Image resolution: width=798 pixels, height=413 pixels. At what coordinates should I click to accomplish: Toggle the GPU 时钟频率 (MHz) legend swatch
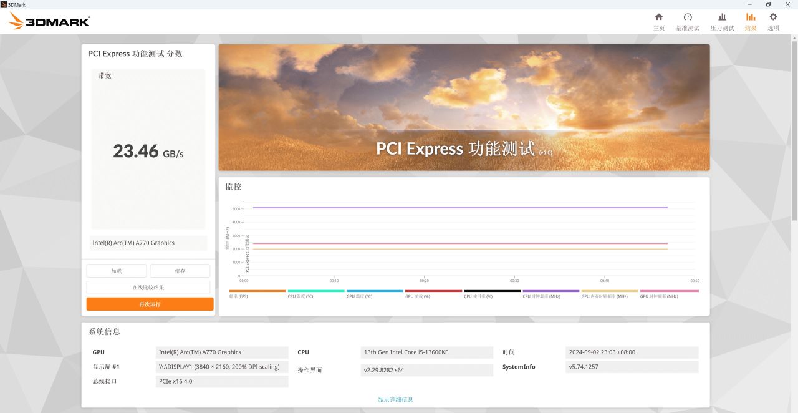pyautogui.click(x=669, y=291)
